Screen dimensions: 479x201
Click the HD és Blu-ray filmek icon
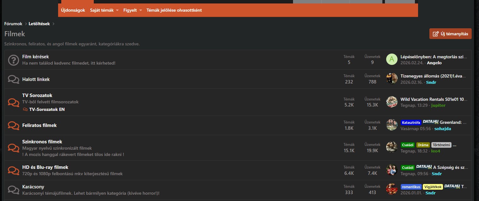(x=13, y=170)
